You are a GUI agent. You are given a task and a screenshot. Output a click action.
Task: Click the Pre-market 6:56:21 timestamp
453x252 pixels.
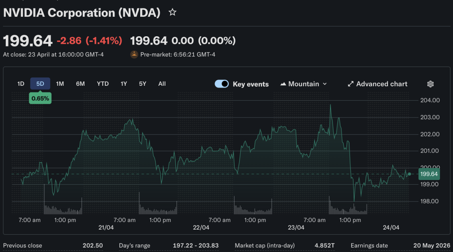pyautogui.click(x=178, y=54)
